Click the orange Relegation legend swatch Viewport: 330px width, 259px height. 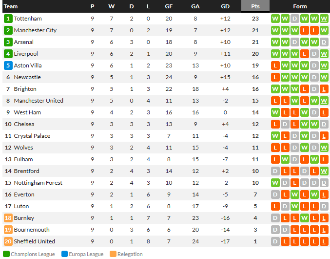[113, 254]
